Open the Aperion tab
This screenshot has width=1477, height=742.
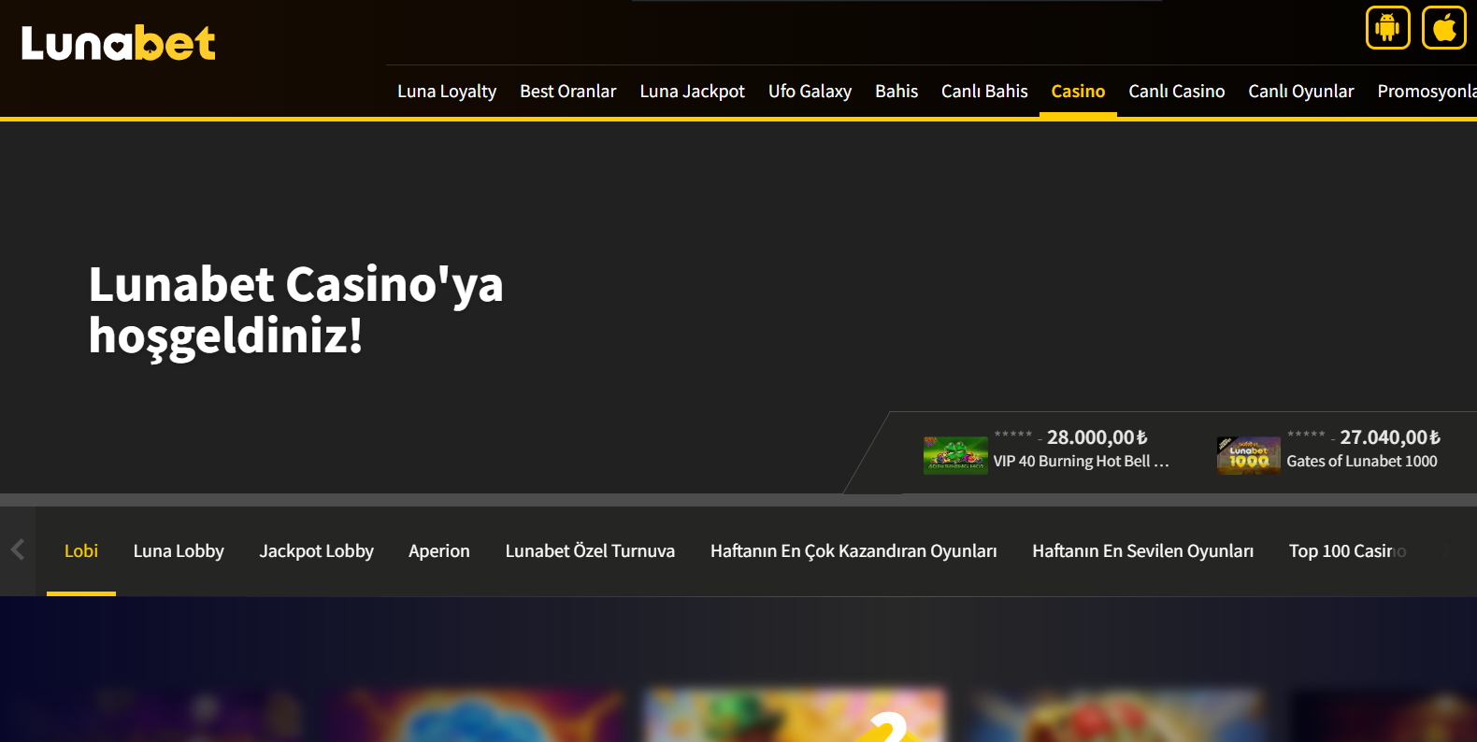[x=439, y=551]
